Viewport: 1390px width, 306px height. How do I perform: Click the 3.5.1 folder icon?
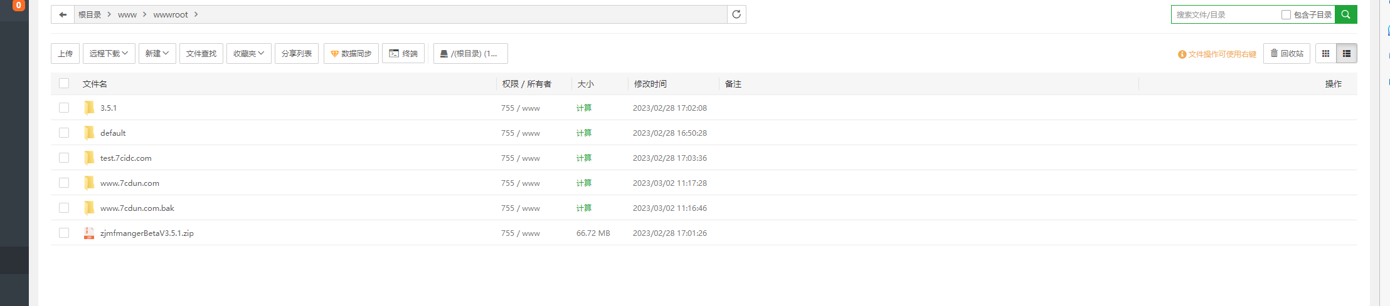point(89,108)
